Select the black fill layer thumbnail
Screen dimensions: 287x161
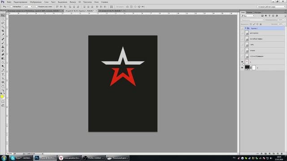pos(247,68)
